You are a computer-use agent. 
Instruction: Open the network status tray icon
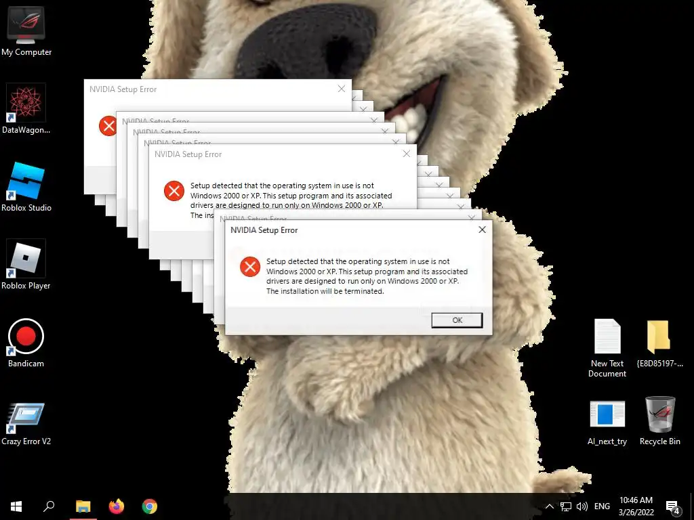[x=566, y=506]
